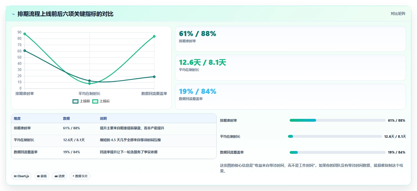Click the note 回流率提升让下一轮选题有了事实依据
Viewport: 417px width, 191px height.
pyautogui.click(x=129, y=152)
